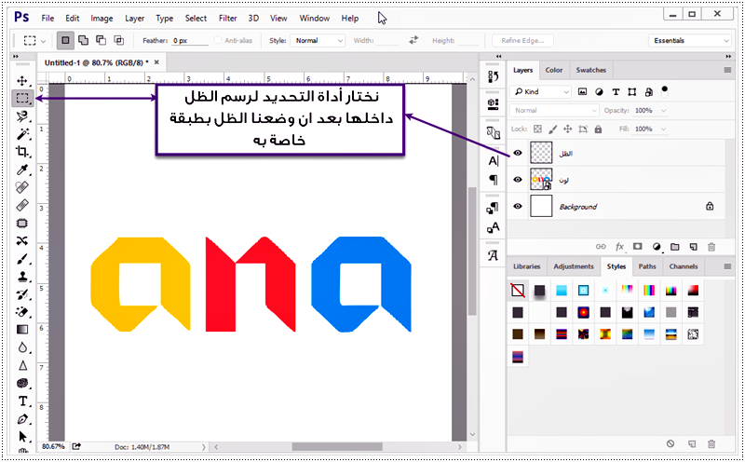Select the Eyedropper tool

pyautogui.click(x=21, y=170)
